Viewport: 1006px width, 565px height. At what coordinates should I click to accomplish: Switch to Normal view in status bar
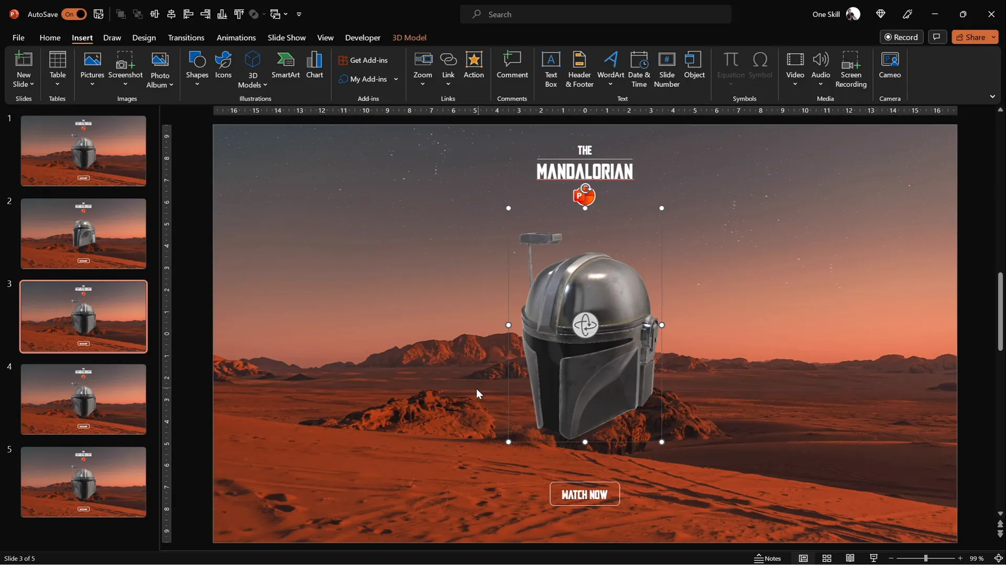tap(803, 558)
